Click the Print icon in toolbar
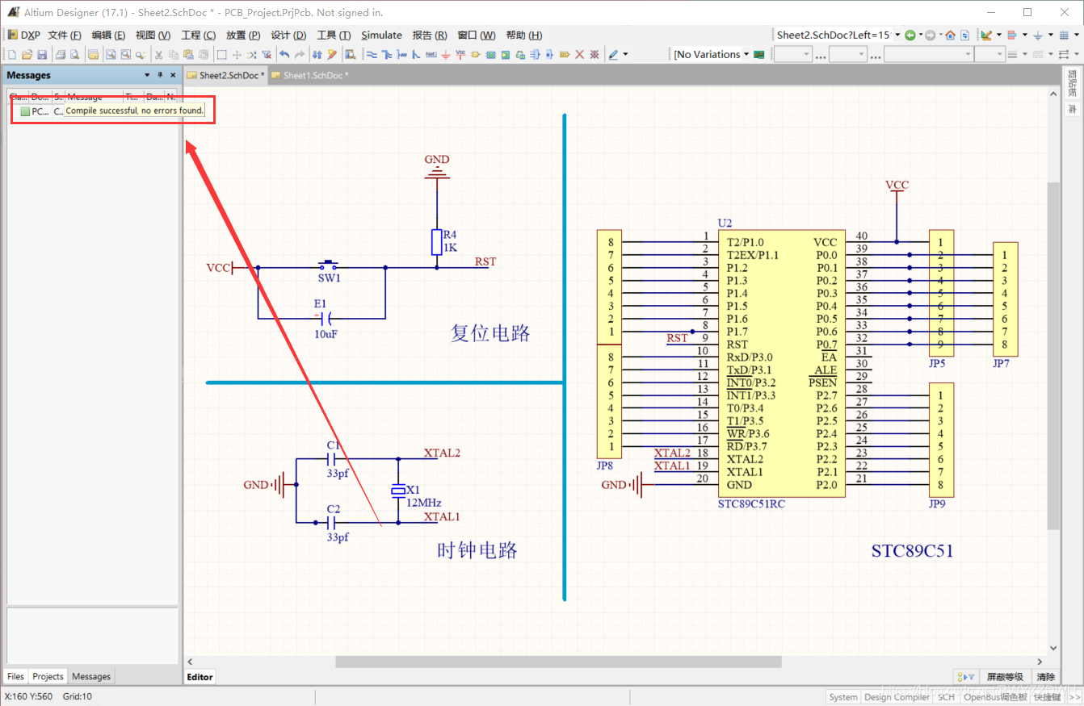This screenshot has height=706, width=1084. [x=61, y=55]
